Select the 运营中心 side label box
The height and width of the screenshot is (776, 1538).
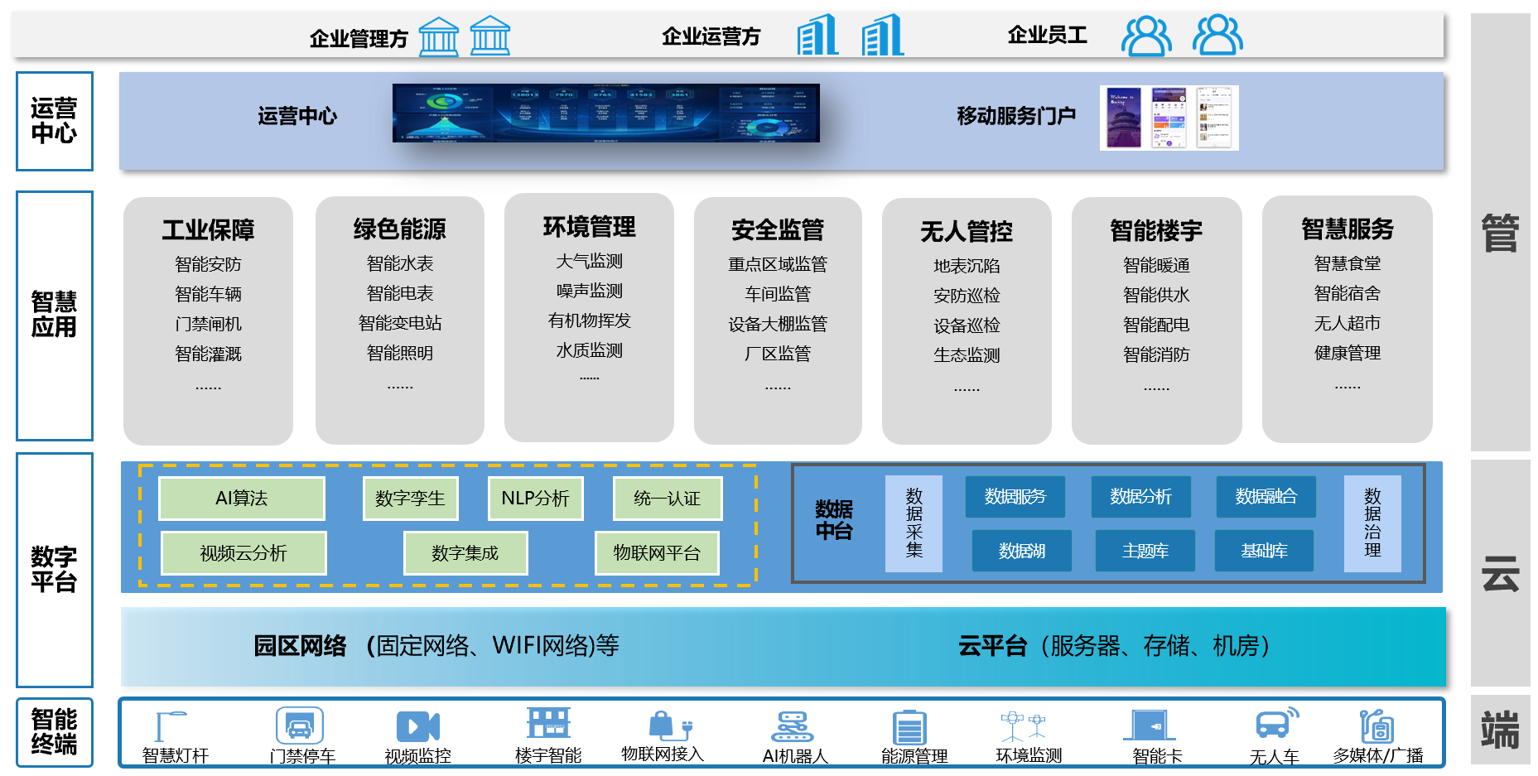click(55, 122)
